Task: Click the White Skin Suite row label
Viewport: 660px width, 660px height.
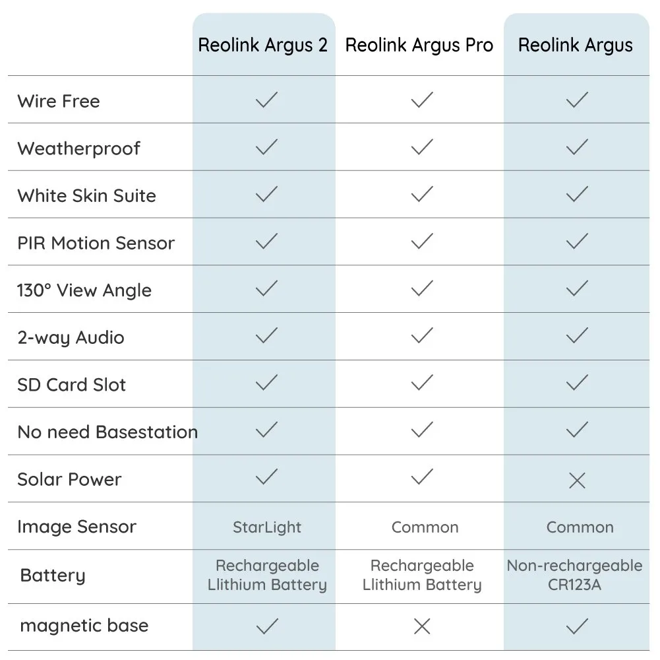Action: (87, 196)
